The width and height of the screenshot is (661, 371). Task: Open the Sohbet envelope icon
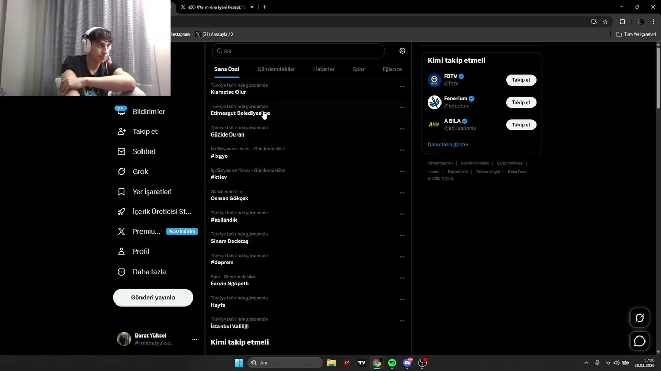point(121,151)
